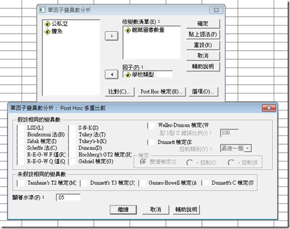Enable the Games-Howell 檢定 checkbox
Screen dimensions: 290x229
(142, 183)
